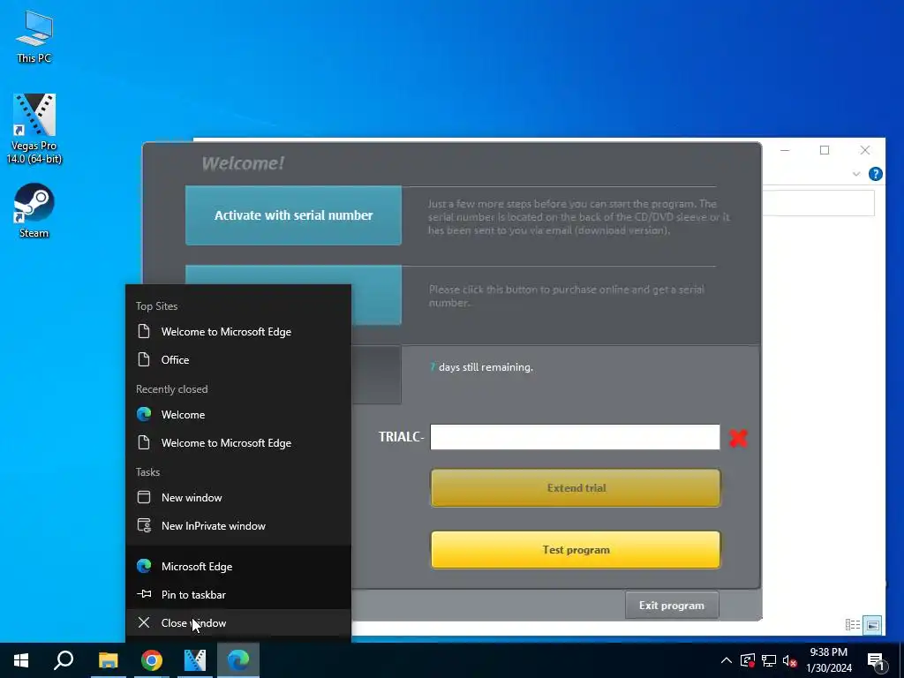Expand ribbon chevron in Explorer window
The image size is (904, 678).
click(x=856, y=174)
